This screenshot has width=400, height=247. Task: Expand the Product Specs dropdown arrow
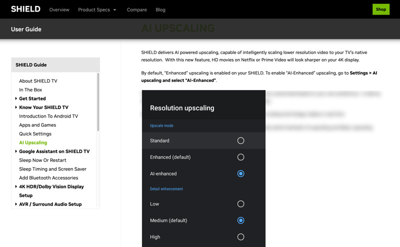pyautogui.click(x=115, y=9)
